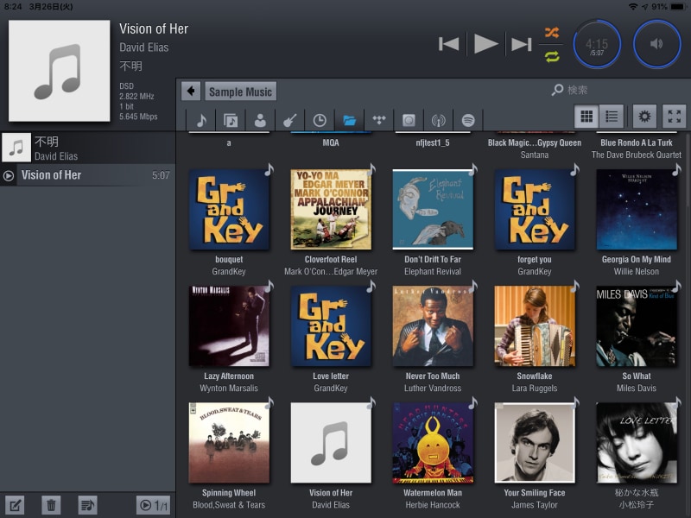
Task: Toggle repeat playback mode
Action: click(x=552, y=56)
